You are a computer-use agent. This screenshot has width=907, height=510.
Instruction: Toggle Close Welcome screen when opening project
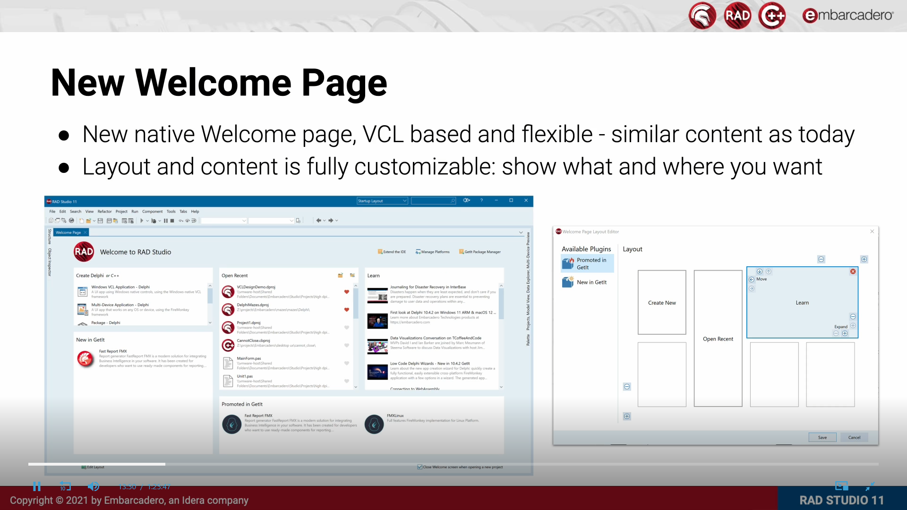pos(419,467)
